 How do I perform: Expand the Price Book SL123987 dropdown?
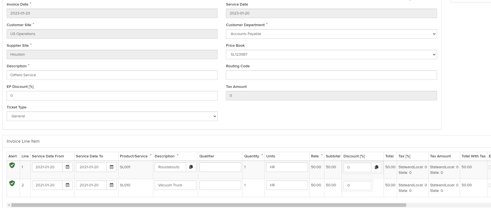331,55
